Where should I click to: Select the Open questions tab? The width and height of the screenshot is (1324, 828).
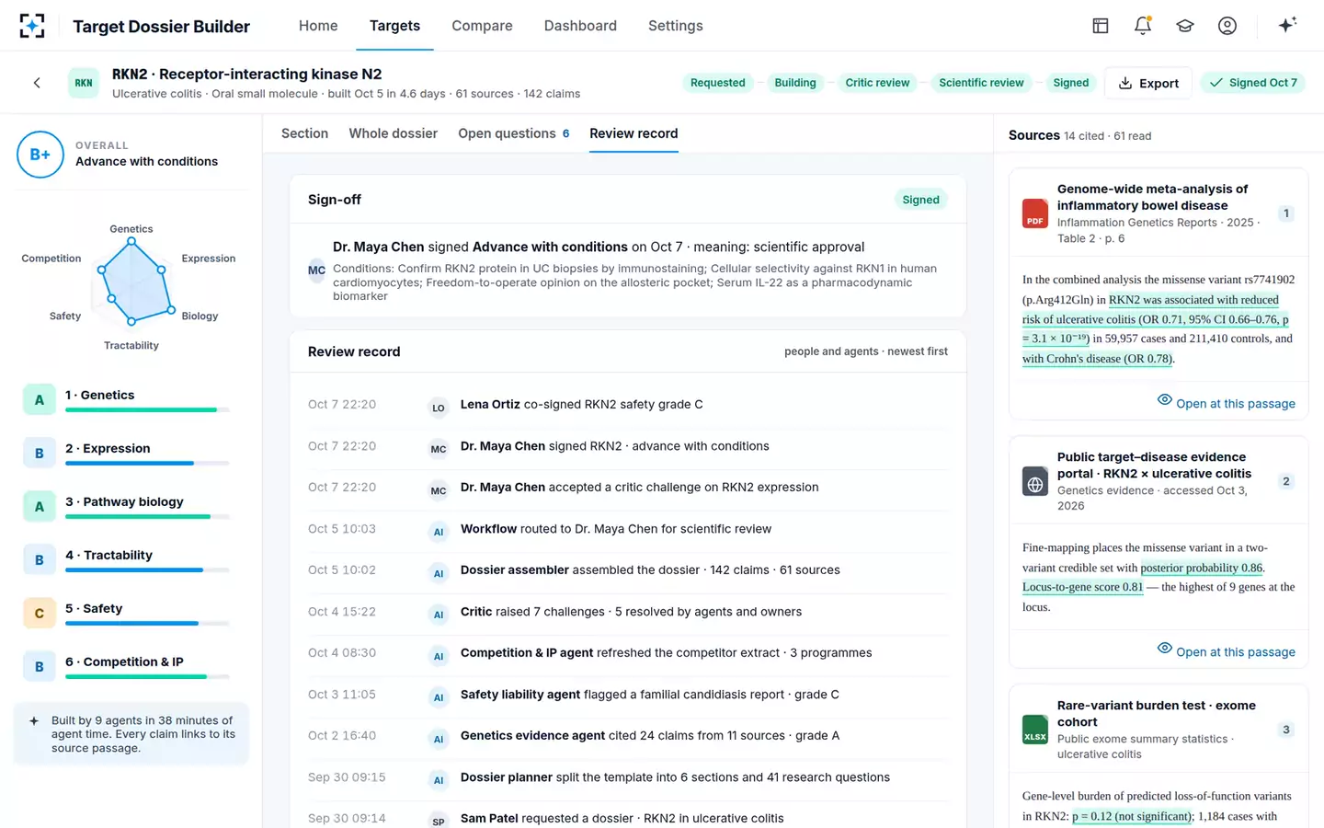pyautogui.click(x=514, y=133)
